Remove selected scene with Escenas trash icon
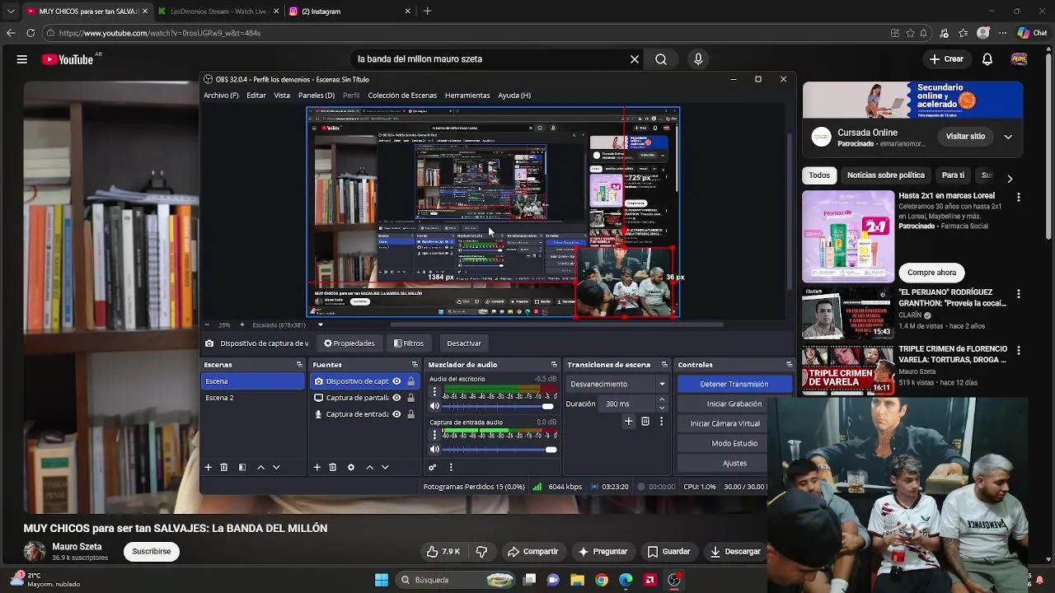This screenshot has height=593, width=1055. click(x=223, y=467)
